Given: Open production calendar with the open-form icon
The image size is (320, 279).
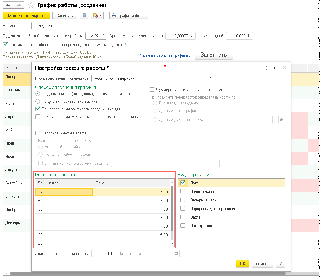Looking at the screenshot, I should (x=209, y=78).
